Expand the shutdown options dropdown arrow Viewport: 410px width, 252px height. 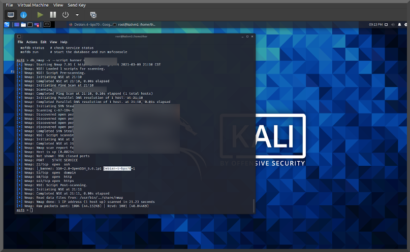point(77,15)
